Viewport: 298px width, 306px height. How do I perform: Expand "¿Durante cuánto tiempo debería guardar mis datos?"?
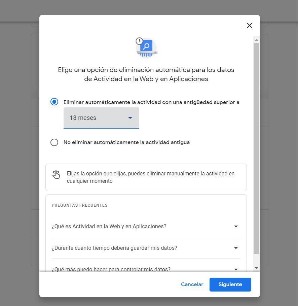coord(146,248)
